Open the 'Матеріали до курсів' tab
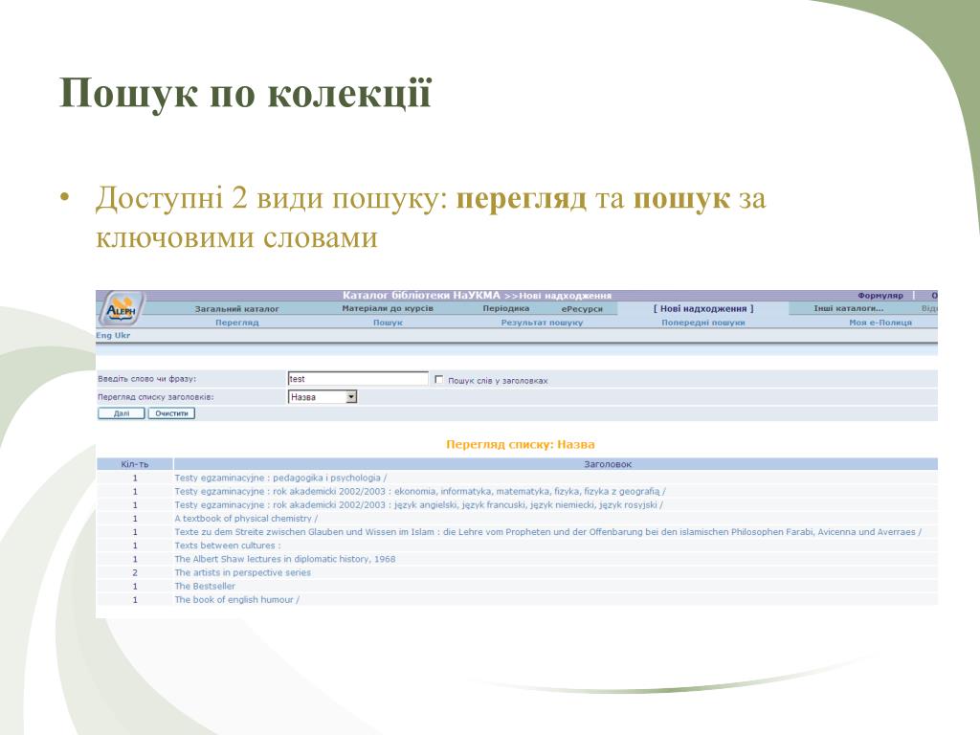980x735 pixels. coord(388,308)
